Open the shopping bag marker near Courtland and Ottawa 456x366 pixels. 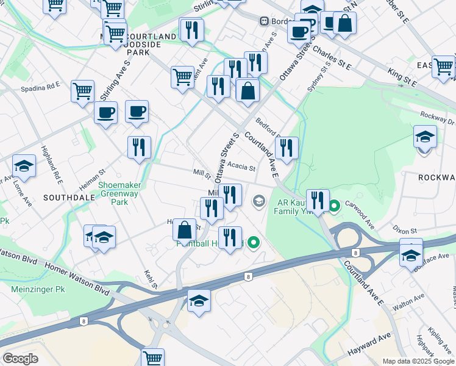click(248, 91)
